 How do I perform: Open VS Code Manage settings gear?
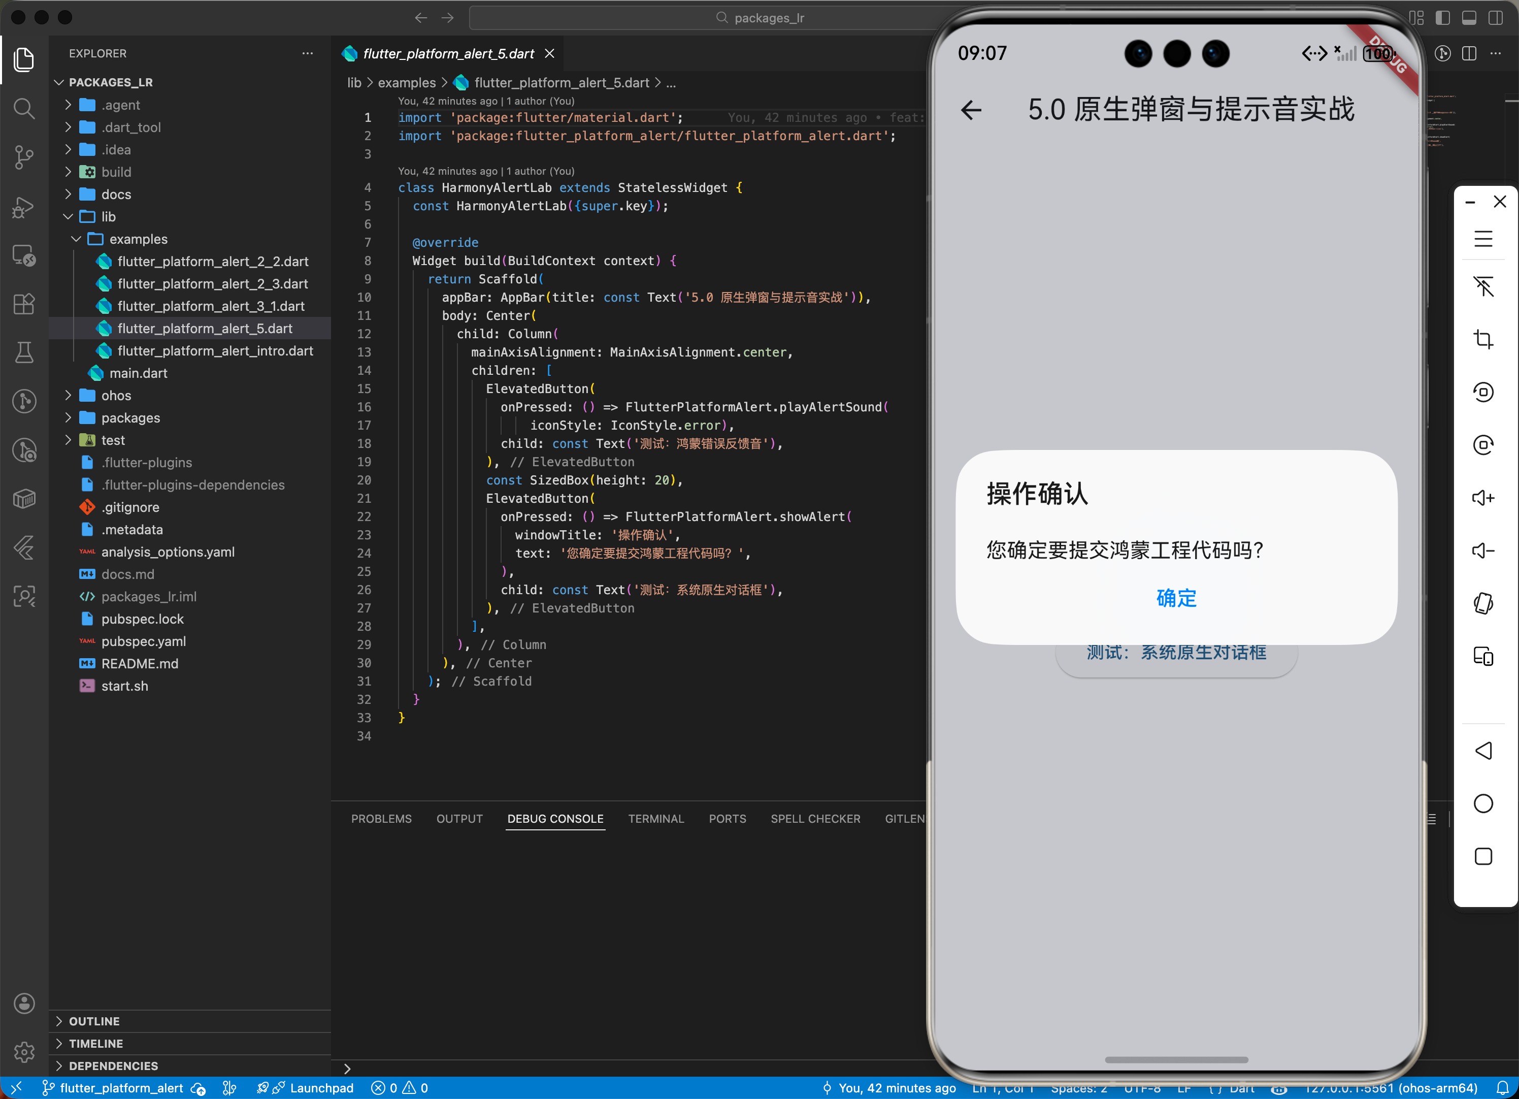[24, 1052]
